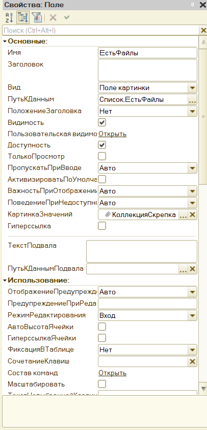Enable the ТолькоПросмотр checkbox
207x430 pixels.
click(102, 156)
